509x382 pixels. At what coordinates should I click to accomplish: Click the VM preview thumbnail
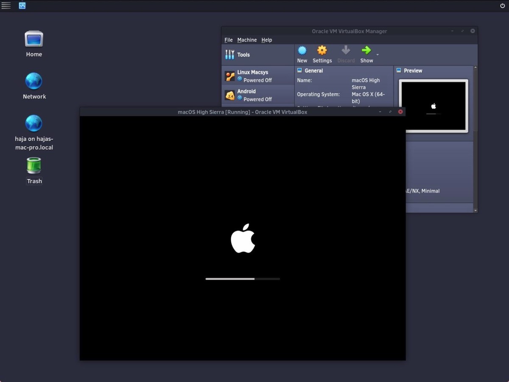(x=433, y=106)
